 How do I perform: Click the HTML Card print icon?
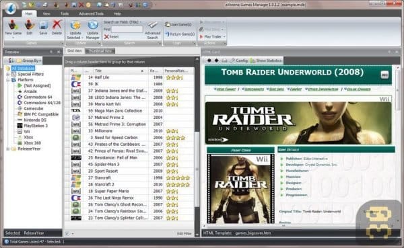pos(225,60)
